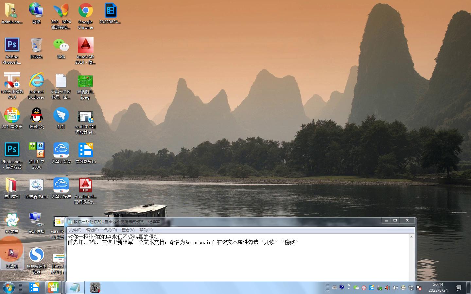This screenshot has width=471, height=294.
Task: Select the DingTalk (钉钉) desktop icon
Action: (61, 116)
